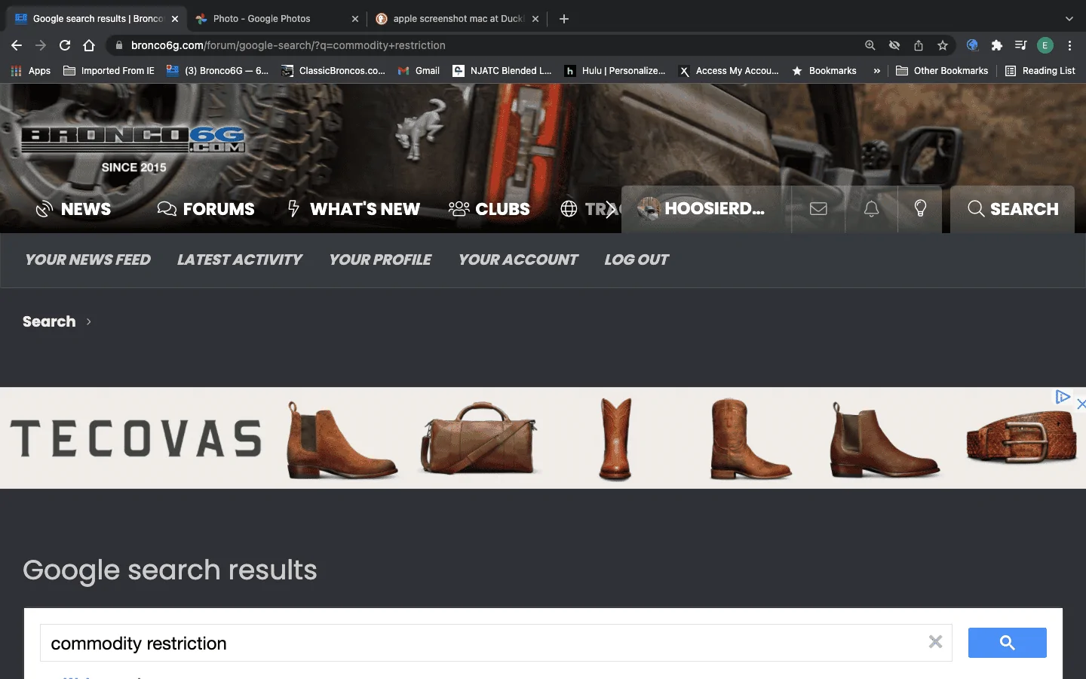
Task: Close the Google Photos tab
Action: 355,19
